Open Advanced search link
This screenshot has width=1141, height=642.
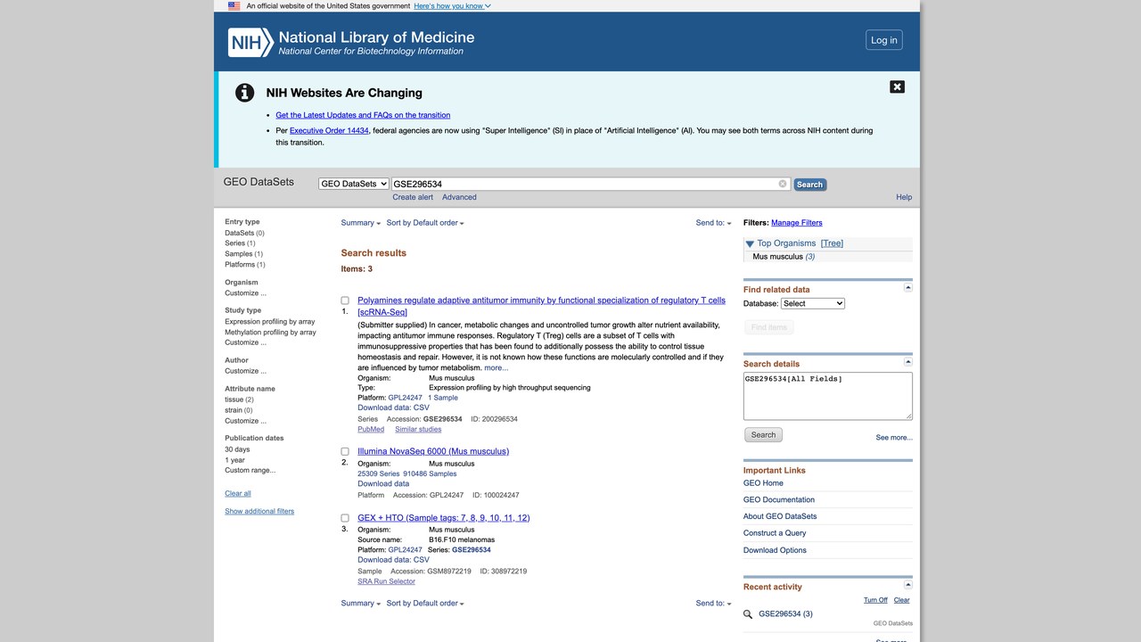tap(459, 197)
